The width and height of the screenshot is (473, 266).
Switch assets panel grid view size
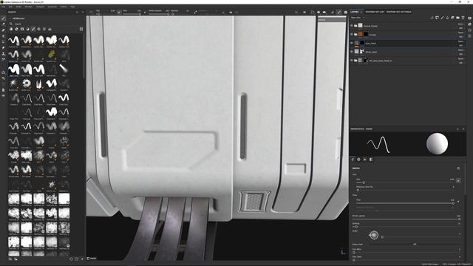81,29
